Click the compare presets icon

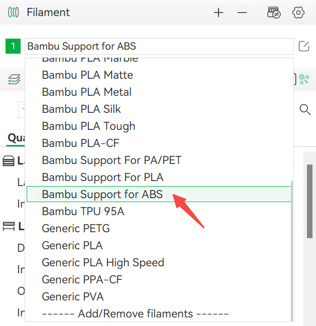tap(304, 79)
